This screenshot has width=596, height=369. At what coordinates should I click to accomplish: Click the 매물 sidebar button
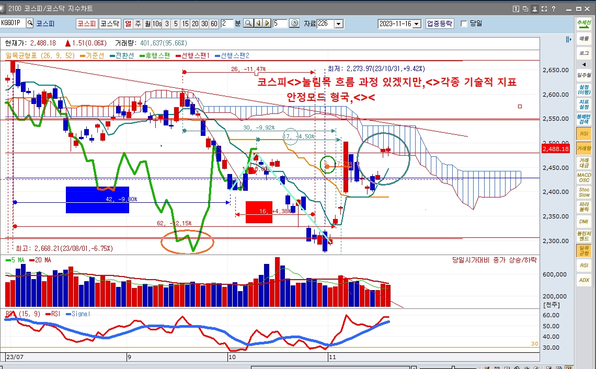[x=584, y=38]
